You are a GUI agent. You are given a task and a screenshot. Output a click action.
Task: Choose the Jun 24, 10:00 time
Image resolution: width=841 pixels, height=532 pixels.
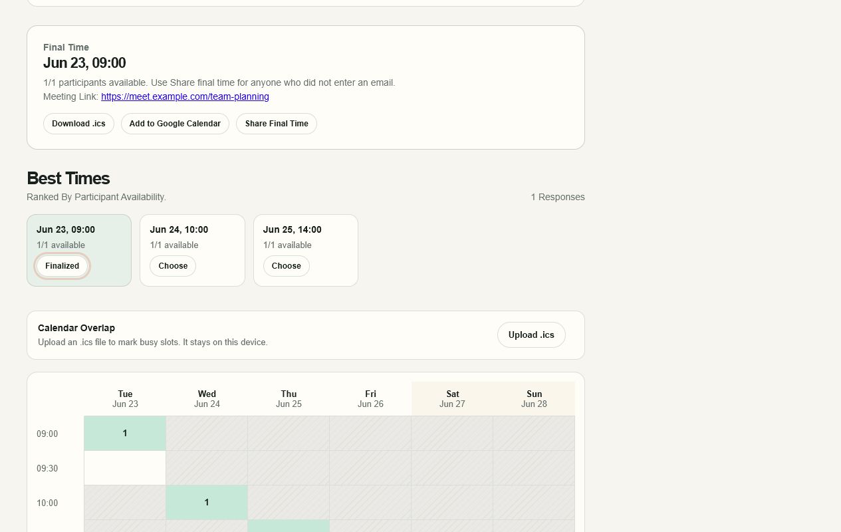coord(173,266)
